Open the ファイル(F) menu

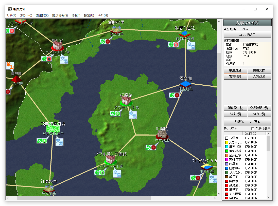(11, 15)
